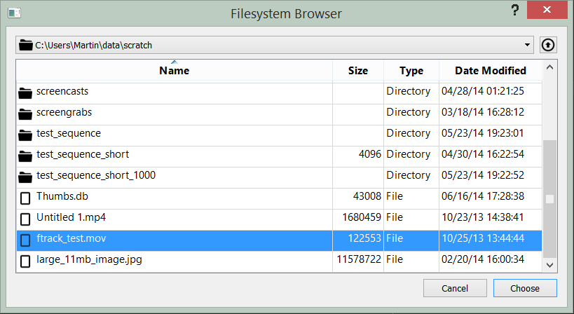This screenshot has height=314, width=574.
Task: Click the size value 43008
Action: coord(367,196)
